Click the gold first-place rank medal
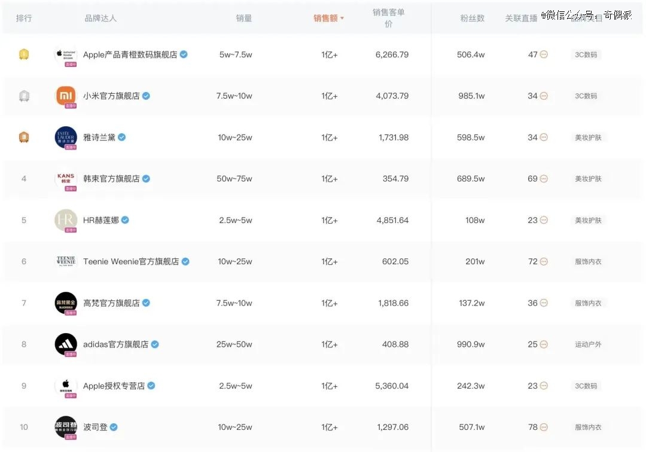The height and width of the screenshot is (452, 646). (24, 54)
